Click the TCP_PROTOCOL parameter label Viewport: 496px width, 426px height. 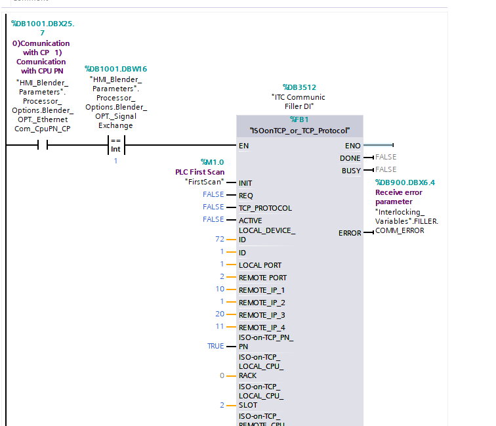[266, 208]
